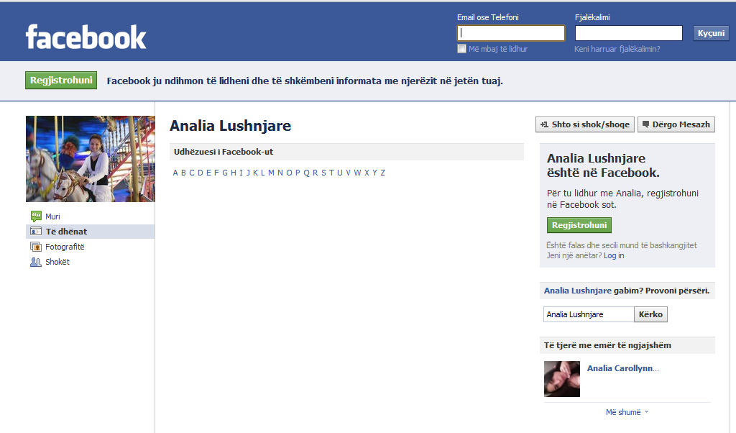This screenshot has width=736, height=433.
Task: Open the carousel profile photo
Action: pos(90,159)
